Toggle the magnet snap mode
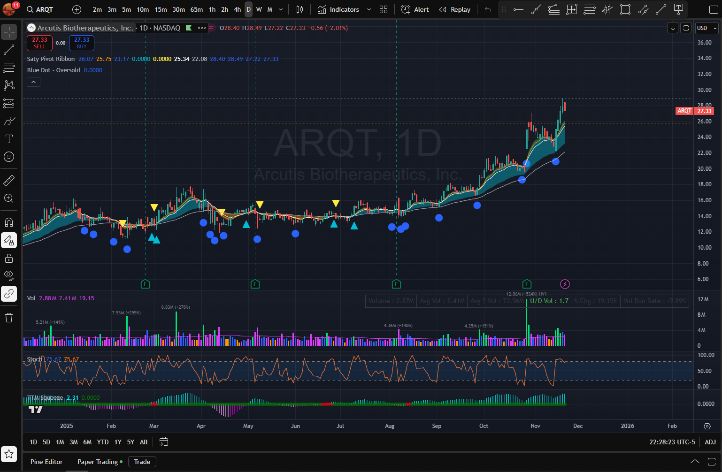 pyautogui.click(x=9, y=222)
